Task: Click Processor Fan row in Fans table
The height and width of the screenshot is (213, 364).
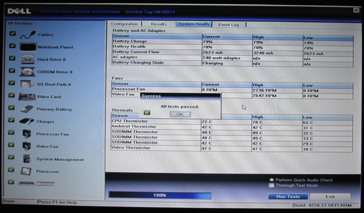Action: (232, 90)
